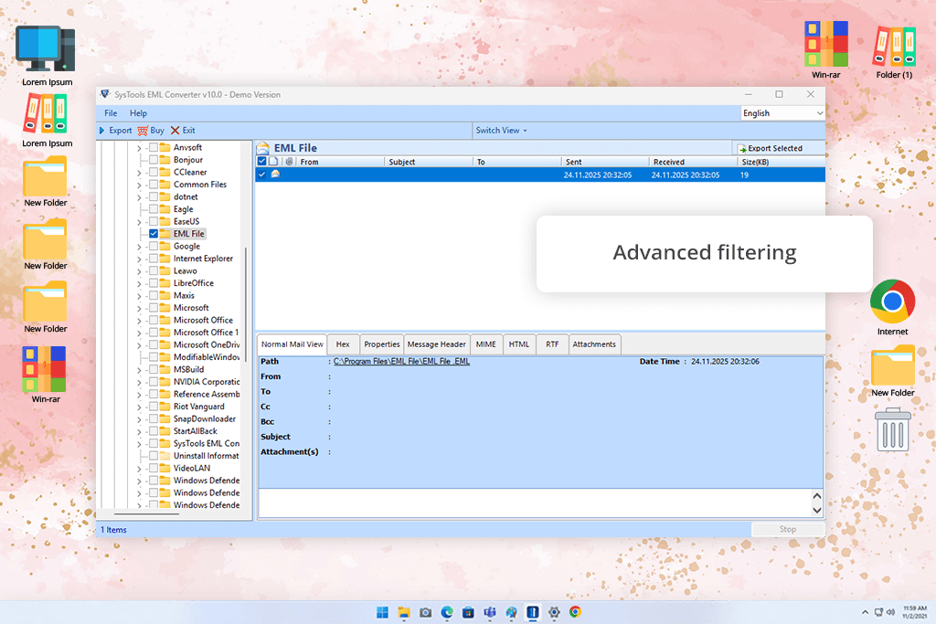Click the envelope icon in the email row
Viewport: 936px width, 624px height.
(275, 175)
